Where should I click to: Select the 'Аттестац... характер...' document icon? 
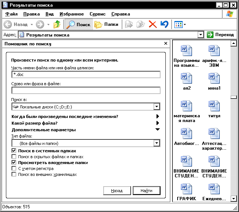point(214,133)
